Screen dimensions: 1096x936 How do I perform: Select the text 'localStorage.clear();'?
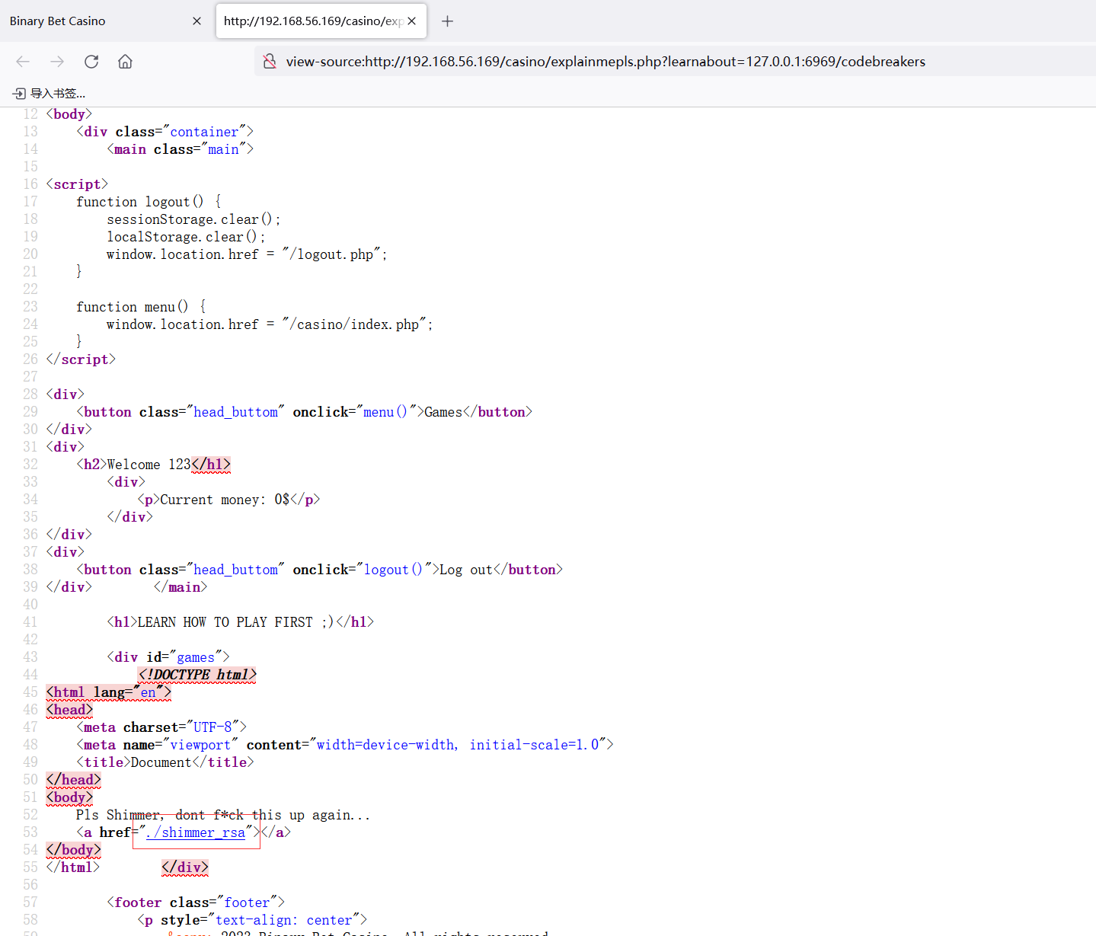186,237
